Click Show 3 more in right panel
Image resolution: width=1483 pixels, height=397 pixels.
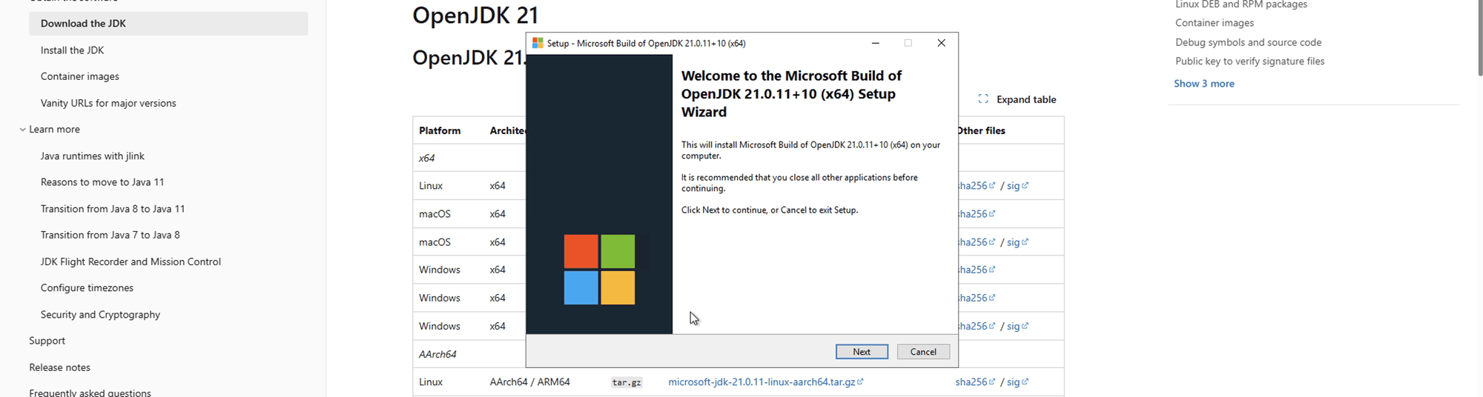tap(1203, 84)
